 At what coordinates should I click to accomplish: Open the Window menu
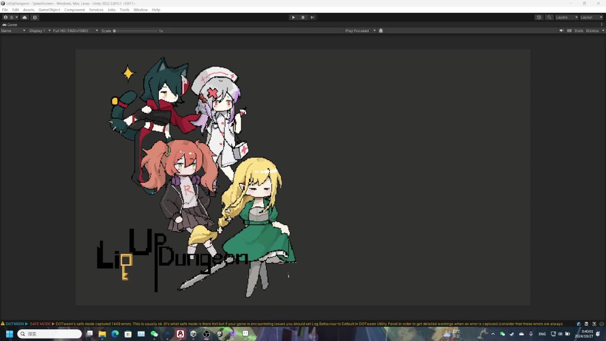coord(140,10)
